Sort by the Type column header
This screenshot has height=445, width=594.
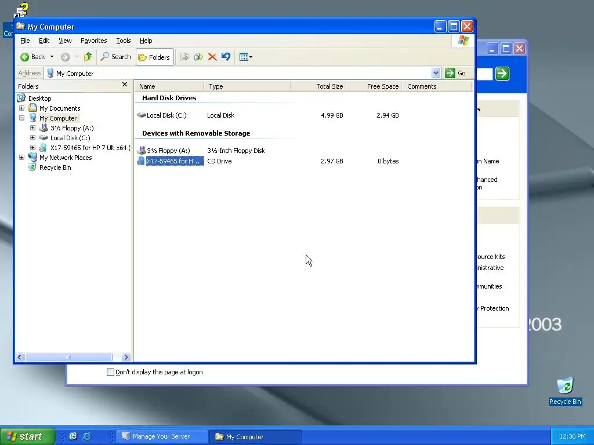click(247, 86)
